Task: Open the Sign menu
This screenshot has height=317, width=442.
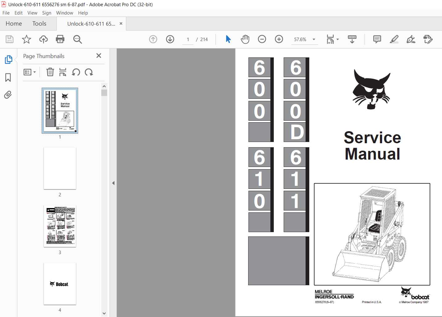Action: coord(47,13)
